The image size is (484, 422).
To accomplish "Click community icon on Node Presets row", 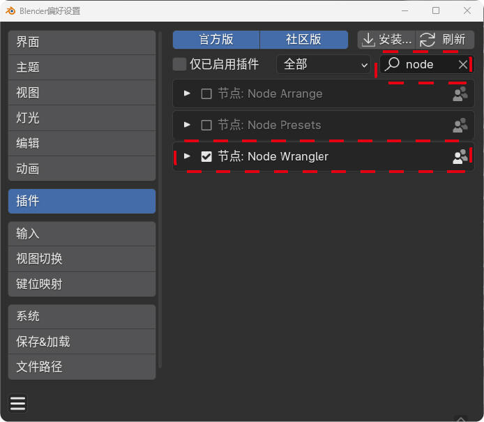I will tap(460, 126).
